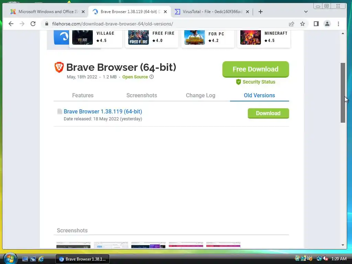Open the browser side panel

[316, 24]
